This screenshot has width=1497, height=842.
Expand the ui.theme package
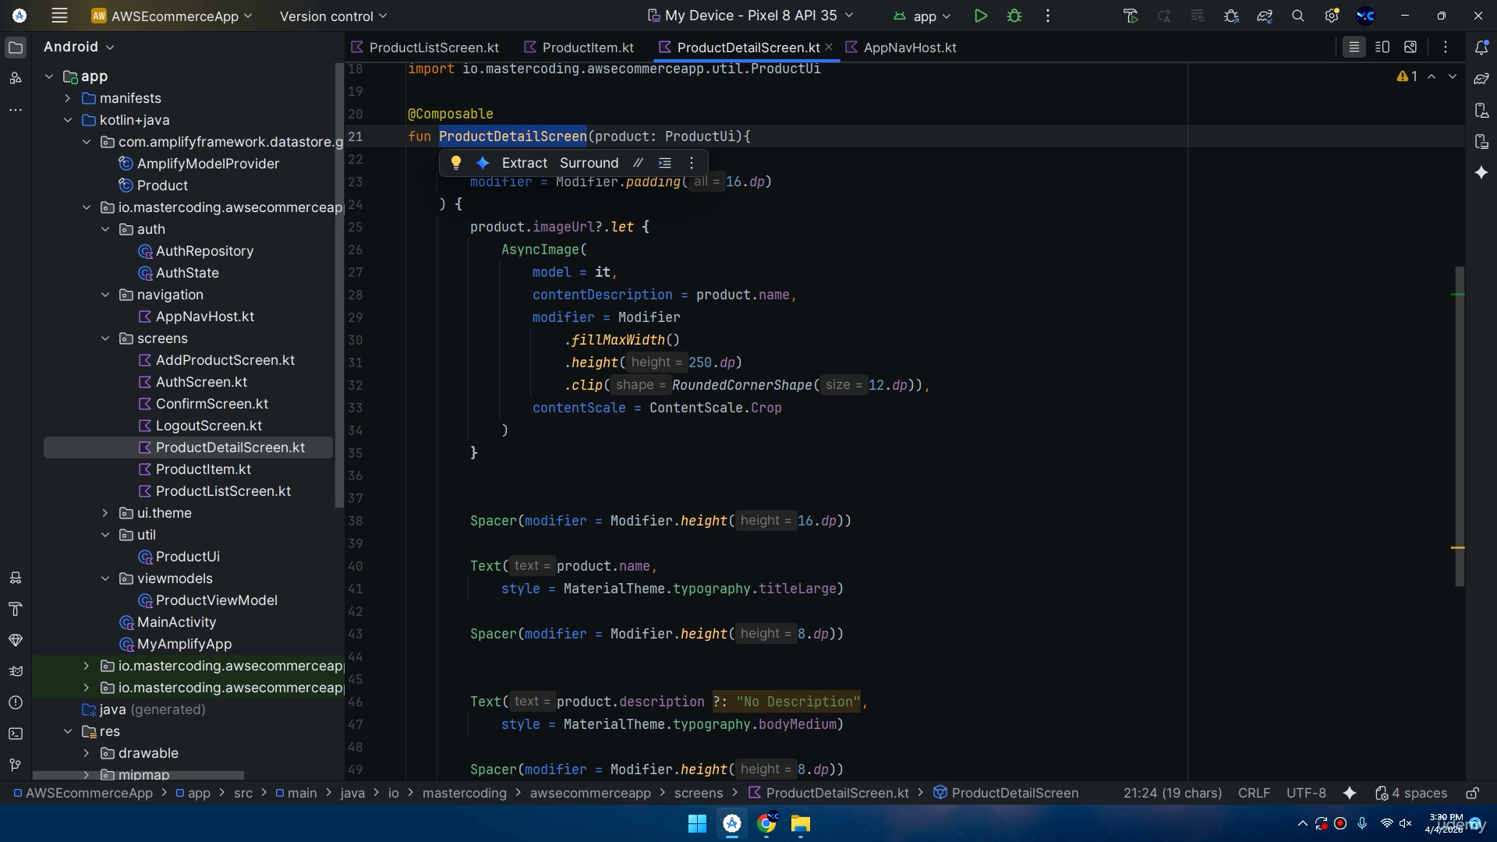click(x=105, y=513)
